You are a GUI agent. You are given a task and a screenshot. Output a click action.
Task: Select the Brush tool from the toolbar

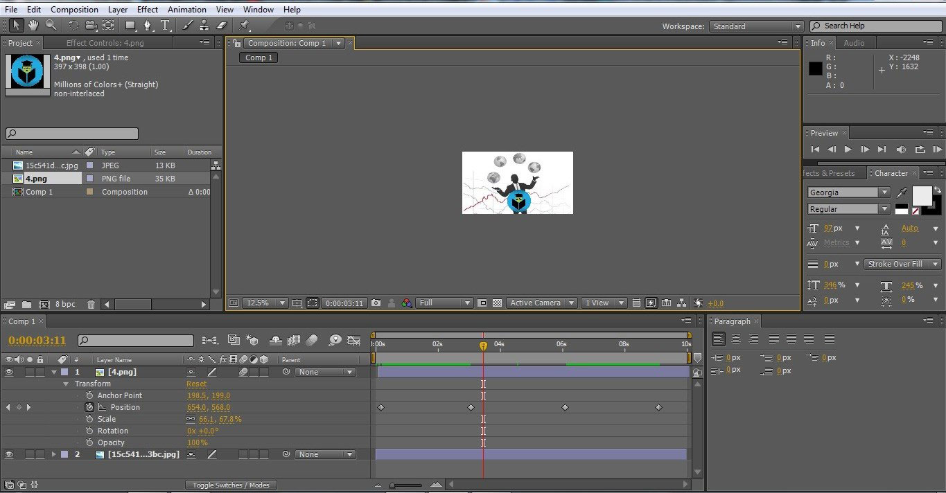click(x=186, y=25)
